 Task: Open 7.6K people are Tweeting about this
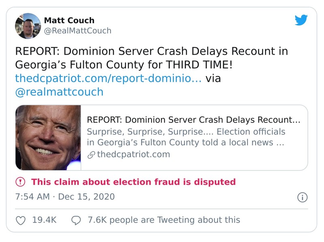pos(164,220)
